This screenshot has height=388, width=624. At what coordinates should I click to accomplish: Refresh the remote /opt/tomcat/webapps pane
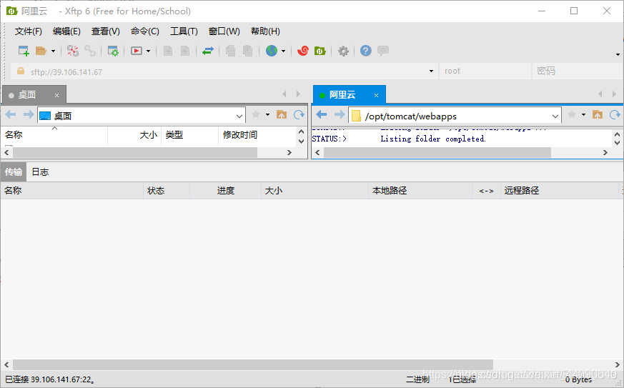[x=615, y=114]
